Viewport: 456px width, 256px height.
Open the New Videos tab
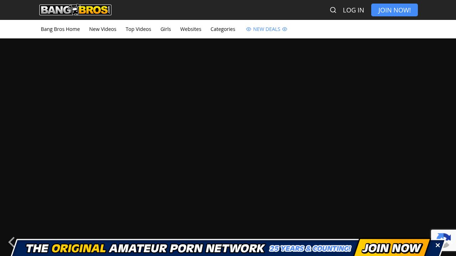pos(103,29)
